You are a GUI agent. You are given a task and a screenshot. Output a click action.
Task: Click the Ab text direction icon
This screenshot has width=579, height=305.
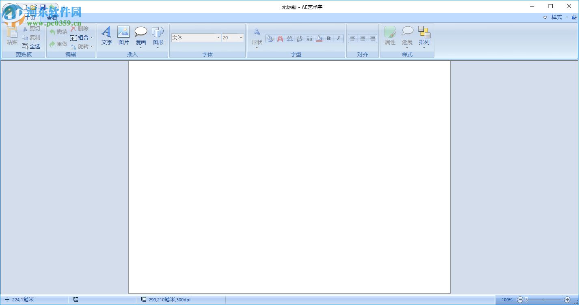pos(300,39)
